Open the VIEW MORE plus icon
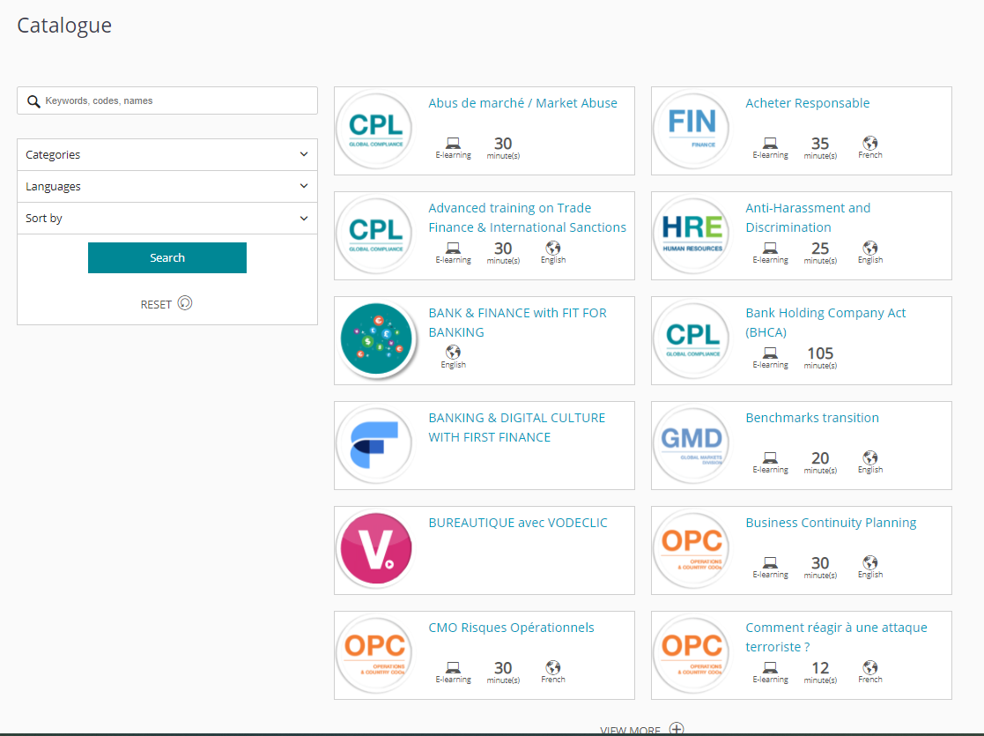984x736 pixels. 677,729
